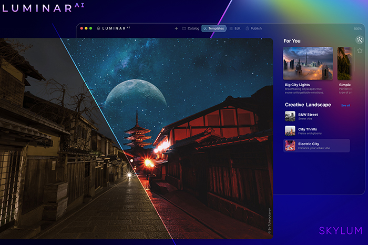Open the Catalog tab

click(190, 28)
